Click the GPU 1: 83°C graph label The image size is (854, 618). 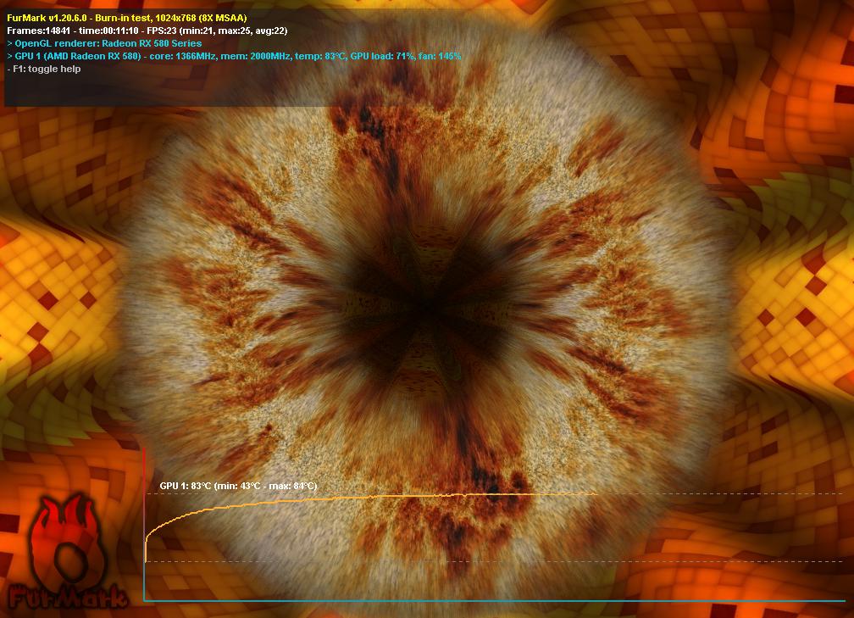tap(238, 486)
